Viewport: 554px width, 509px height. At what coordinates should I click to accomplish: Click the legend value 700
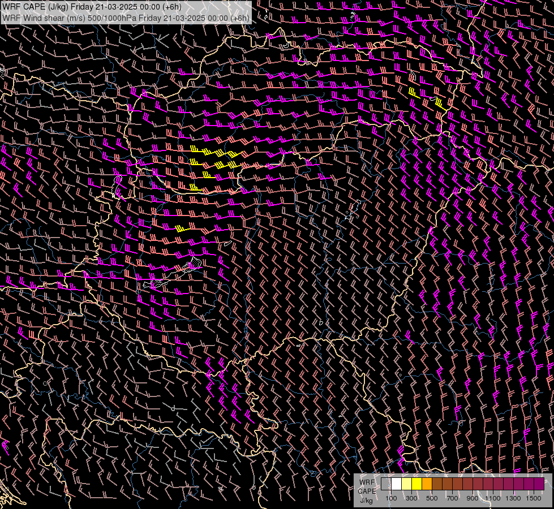tap(452, 498)
